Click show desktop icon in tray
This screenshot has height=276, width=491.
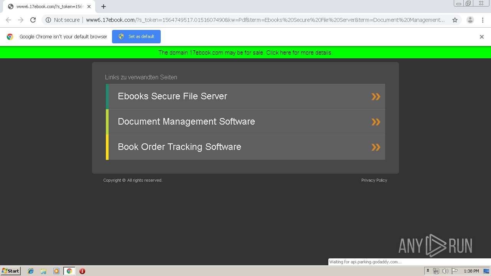(486, 271)
